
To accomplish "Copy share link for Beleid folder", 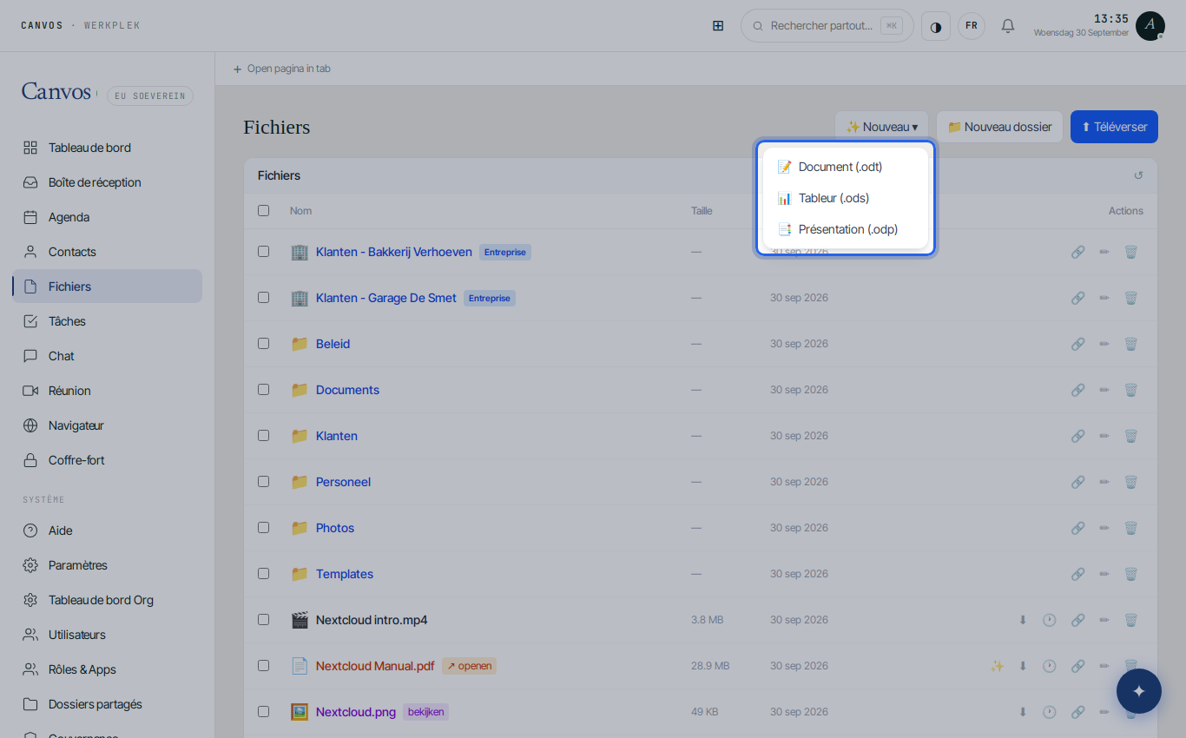I will pos(1077,344).
